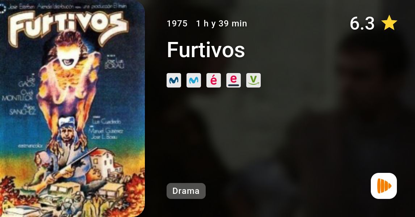
Task: Click the 1975 release year
Action: click(x=177, y=24)
